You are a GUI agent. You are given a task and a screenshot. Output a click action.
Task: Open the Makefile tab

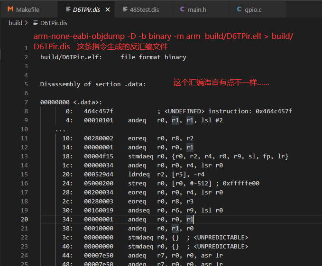(x=29, y=9)
